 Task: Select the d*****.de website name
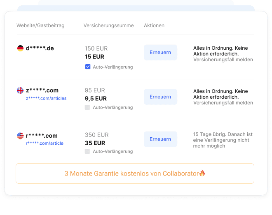pyautogui.click(x=40, y=48)
